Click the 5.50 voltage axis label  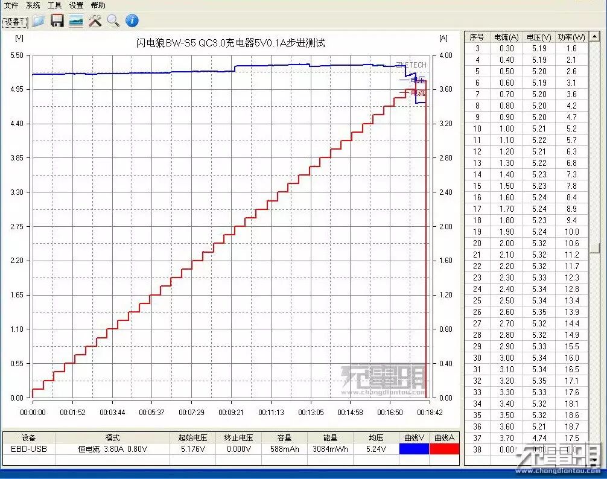click(17, 55)
